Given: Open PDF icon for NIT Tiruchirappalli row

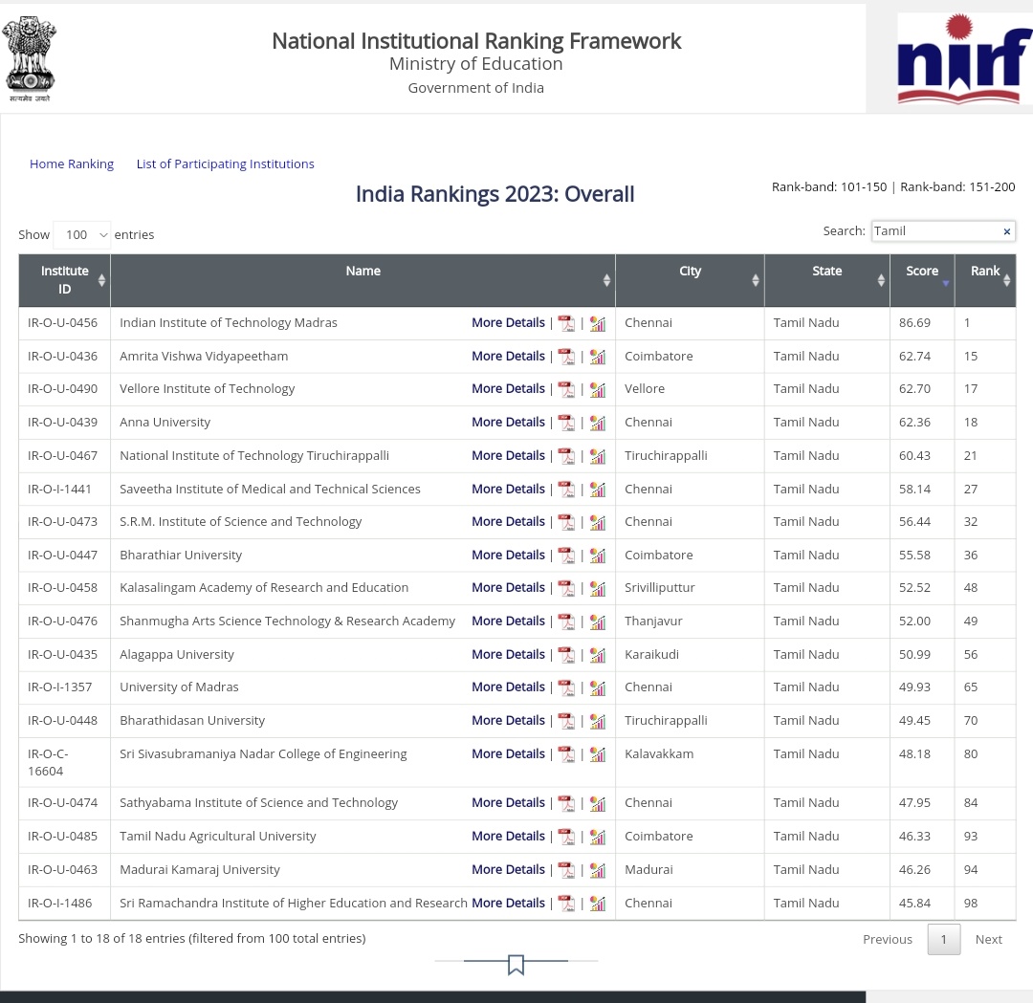Looking at the screenshot, I should pos(566,456).
